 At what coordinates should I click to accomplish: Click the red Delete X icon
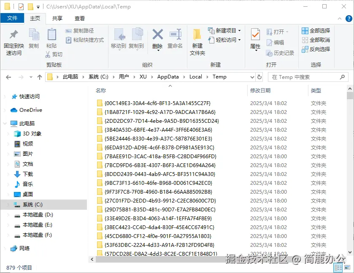click(157, 34)
